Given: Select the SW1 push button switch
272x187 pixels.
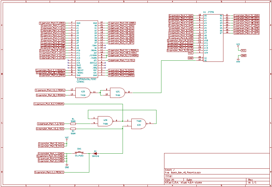Looking at the screenshot, I should 79,153.
